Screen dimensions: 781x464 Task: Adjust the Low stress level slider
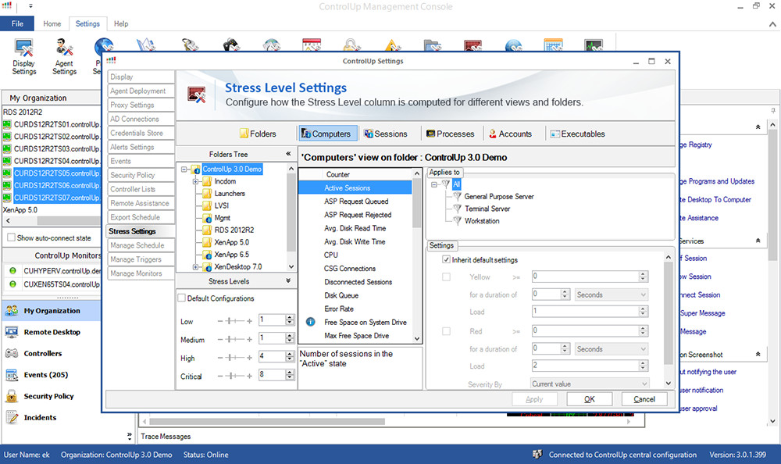(234, 321)
